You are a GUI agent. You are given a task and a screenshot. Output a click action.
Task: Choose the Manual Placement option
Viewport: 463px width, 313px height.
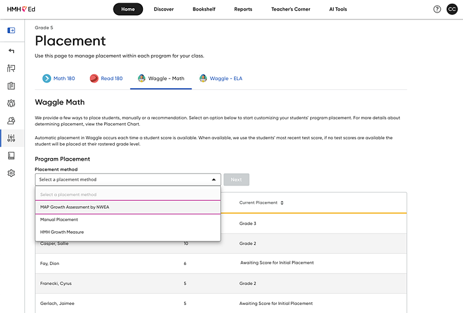click(128, 220)
